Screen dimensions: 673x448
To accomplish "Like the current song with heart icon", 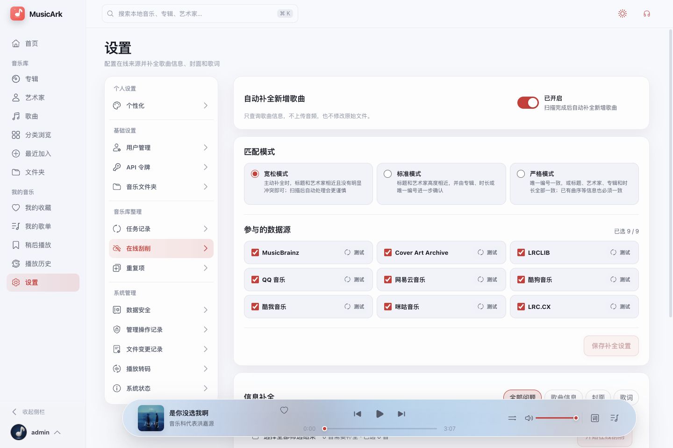I will pyautogui.click(x=284, y=410).
